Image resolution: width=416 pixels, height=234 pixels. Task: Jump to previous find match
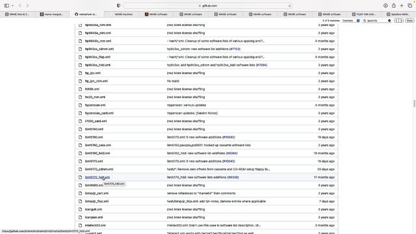point(396,21)
